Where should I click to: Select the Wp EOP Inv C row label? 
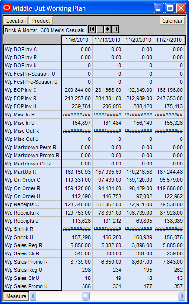click(x=33, y=90)
